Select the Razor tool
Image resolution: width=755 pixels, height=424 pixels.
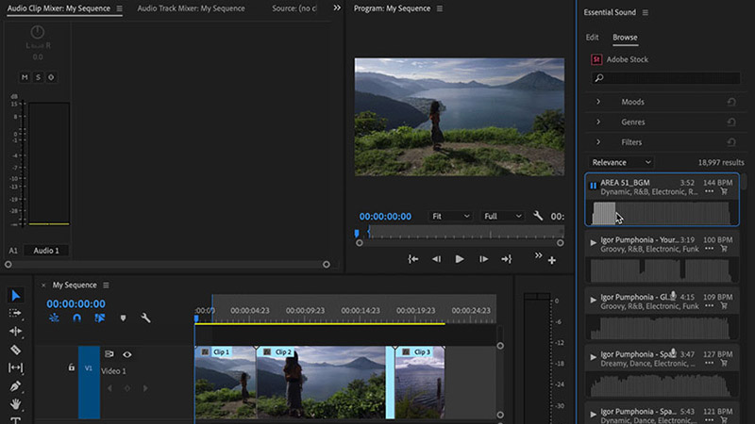[15, 350]
